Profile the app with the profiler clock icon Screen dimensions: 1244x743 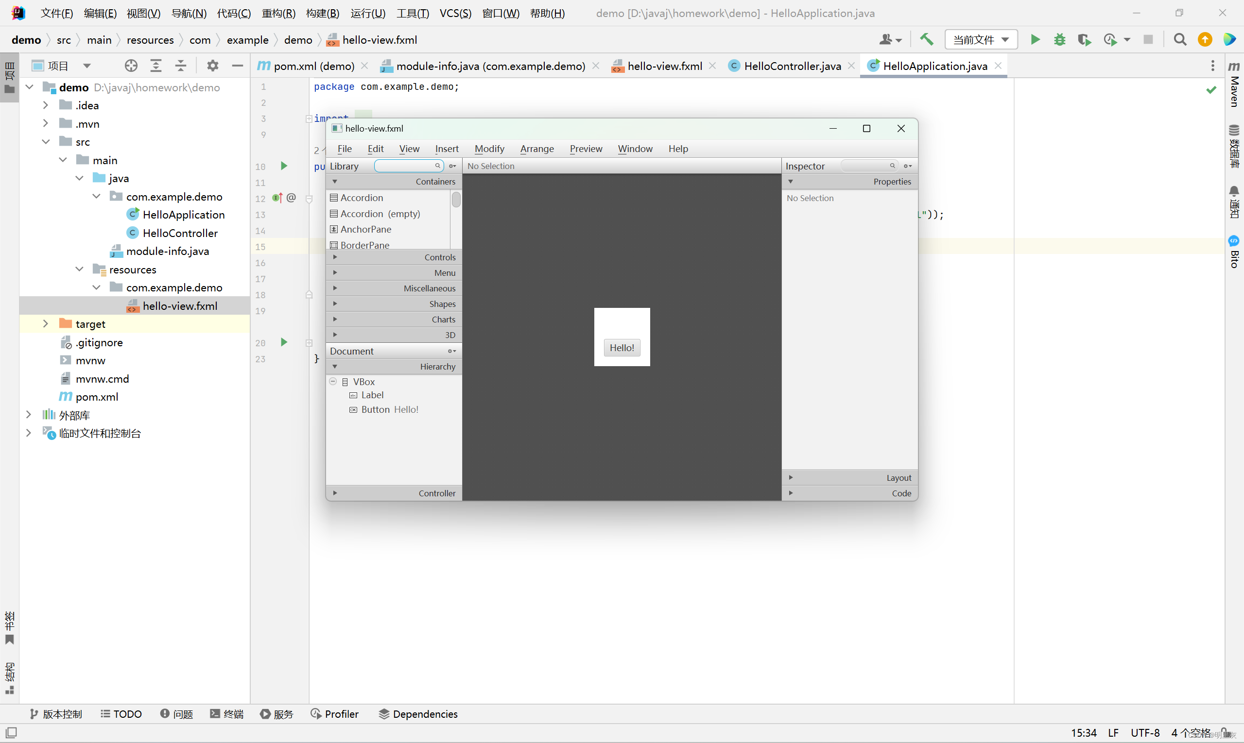pos(1111,39)
